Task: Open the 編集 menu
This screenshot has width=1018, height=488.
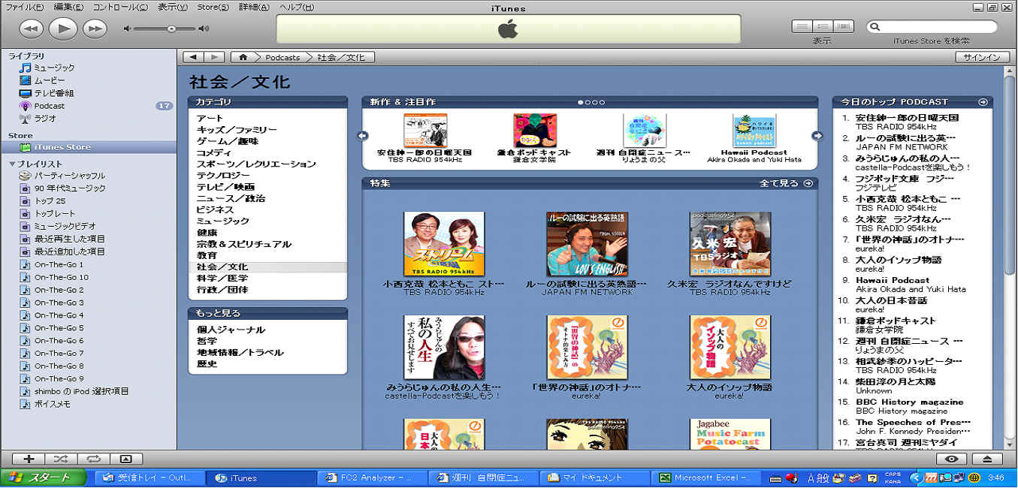Action: click(x=68, y=7)
